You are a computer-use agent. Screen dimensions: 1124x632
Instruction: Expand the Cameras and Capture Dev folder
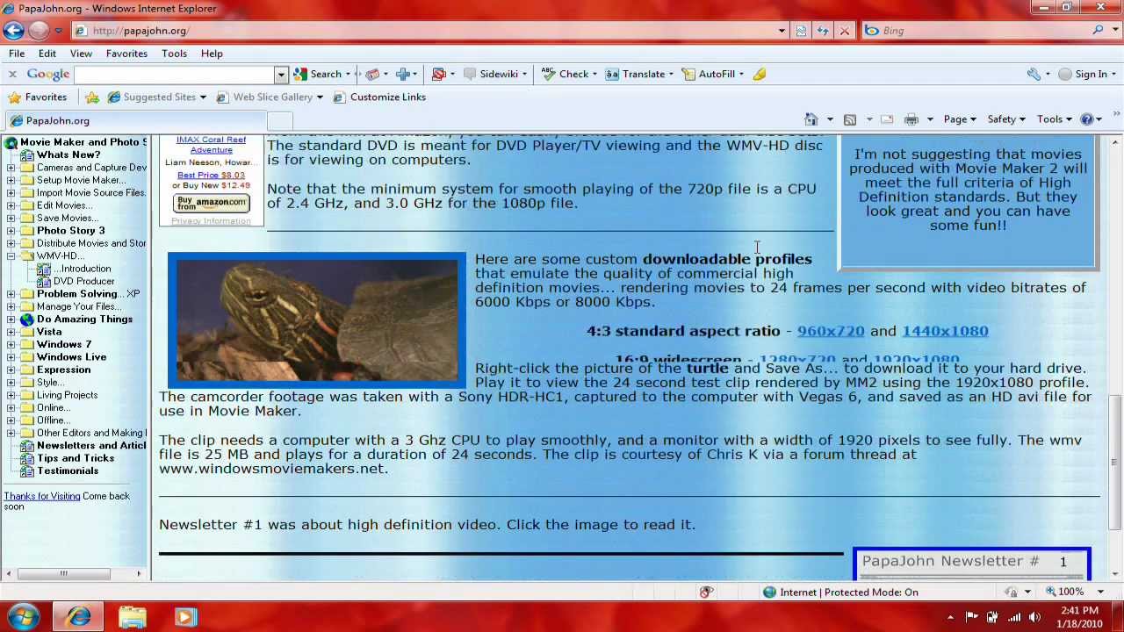point(11,168)
